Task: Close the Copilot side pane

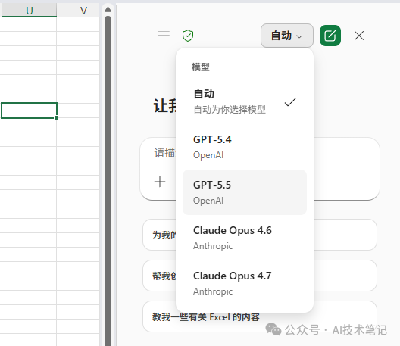Action: pos(359,36)
